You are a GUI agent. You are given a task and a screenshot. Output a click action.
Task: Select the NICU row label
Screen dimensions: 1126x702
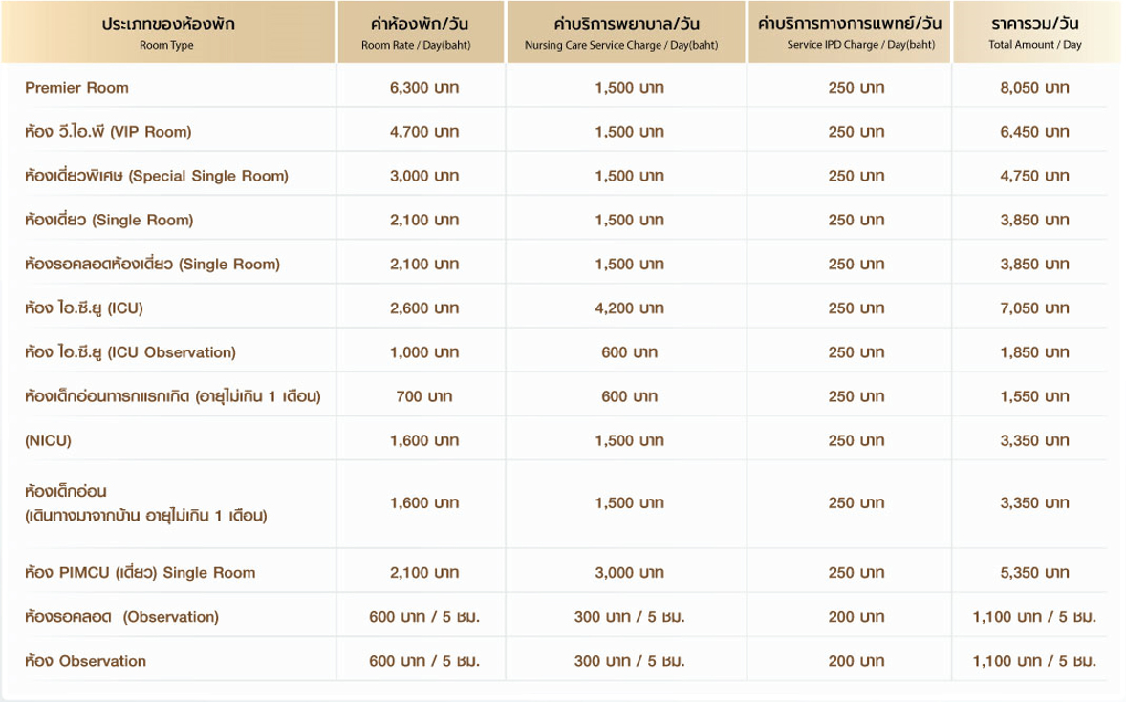pyautogui.click(x=48, y=440)
